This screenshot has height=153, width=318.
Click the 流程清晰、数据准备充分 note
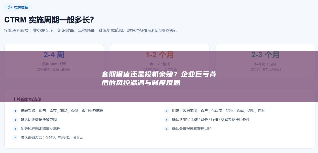point(54,69)
